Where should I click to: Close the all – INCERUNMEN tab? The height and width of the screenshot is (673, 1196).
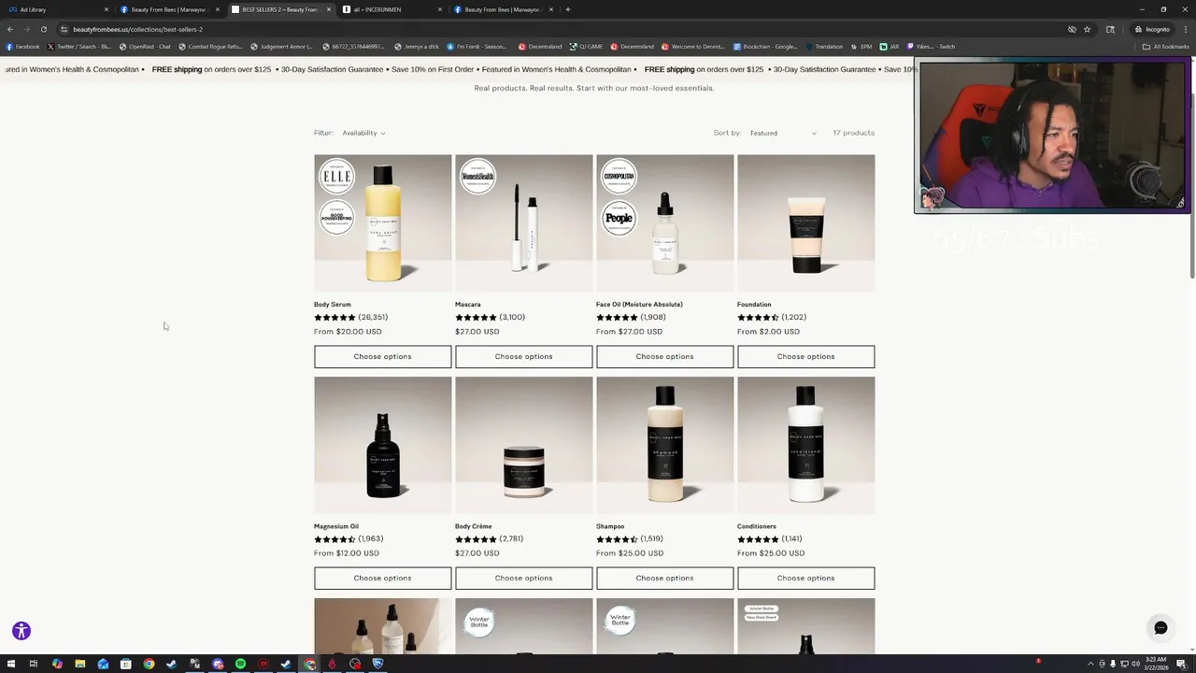point(440,9)
